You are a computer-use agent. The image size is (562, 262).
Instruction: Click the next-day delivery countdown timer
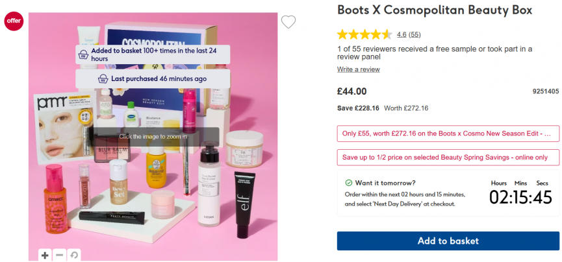click(520, 197)
